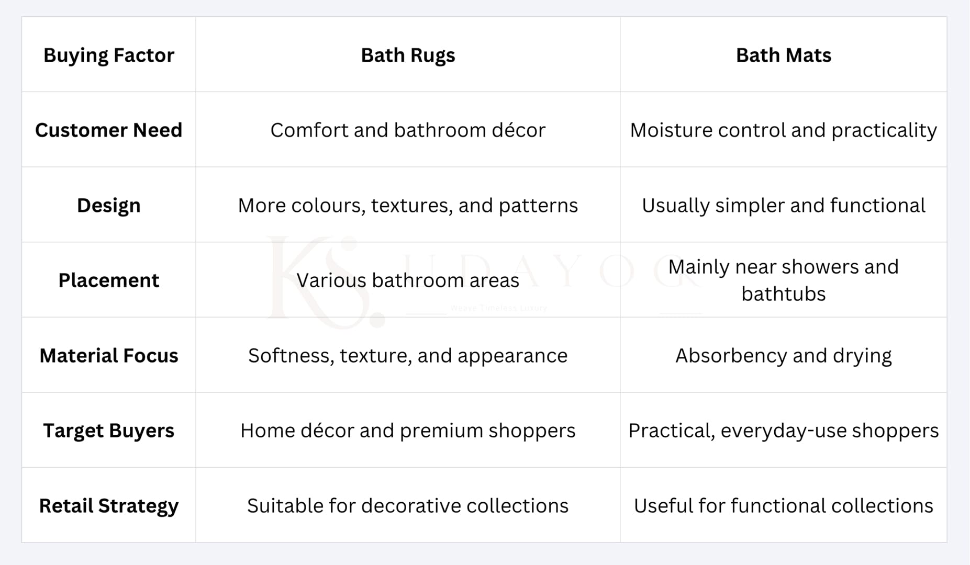Click 'Various bathroom areas' cell
970x565 pixels.
(x=408, y=280)
